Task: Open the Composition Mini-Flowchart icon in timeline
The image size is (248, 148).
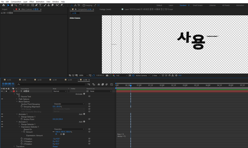Action: pos(89,84)
